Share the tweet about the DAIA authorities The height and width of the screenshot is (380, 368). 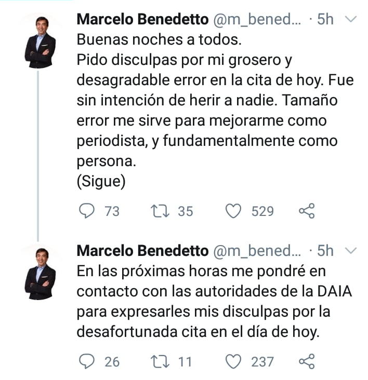(x=307, y=361)
